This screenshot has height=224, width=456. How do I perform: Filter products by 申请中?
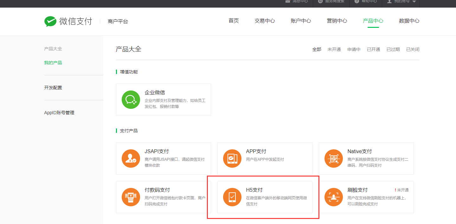tap(354, 49)
